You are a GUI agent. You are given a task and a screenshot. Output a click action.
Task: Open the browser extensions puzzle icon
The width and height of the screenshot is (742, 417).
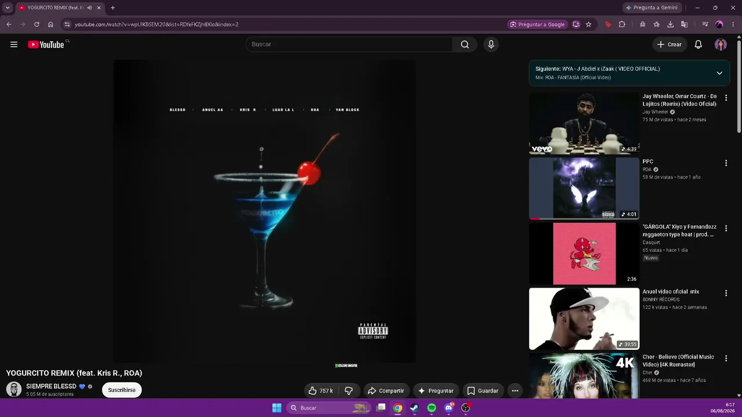(x=622, y=24)
